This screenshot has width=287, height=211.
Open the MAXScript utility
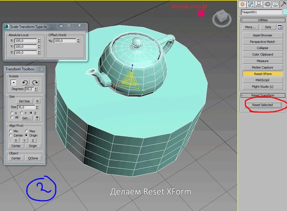coord(263,80)
